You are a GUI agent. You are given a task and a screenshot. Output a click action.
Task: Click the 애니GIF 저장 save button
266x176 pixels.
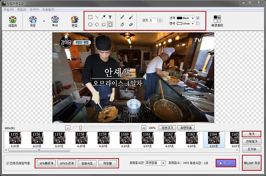tap(252, 163)
